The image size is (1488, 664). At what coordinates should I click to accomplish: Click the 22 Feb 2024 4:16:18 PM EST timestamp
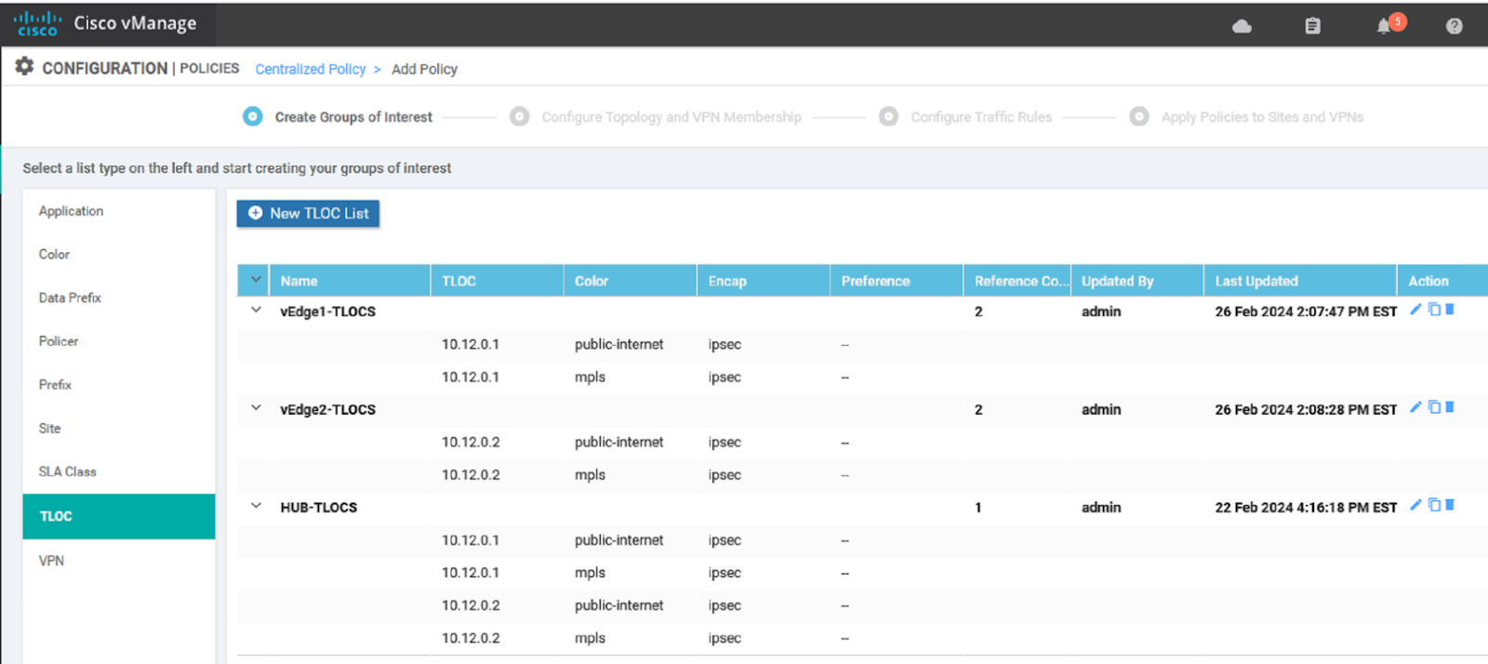point(1306,507)
